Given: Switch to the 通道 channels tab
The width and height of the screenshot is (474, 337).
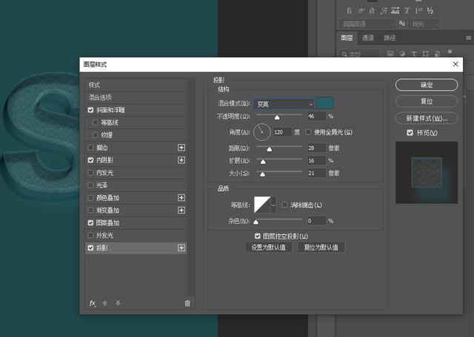Looking at the screenshot, I should point(368,38).
